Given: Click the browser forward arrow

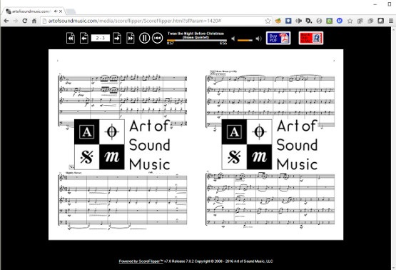Looking at the screenshot, I should [x=16, y=21].
